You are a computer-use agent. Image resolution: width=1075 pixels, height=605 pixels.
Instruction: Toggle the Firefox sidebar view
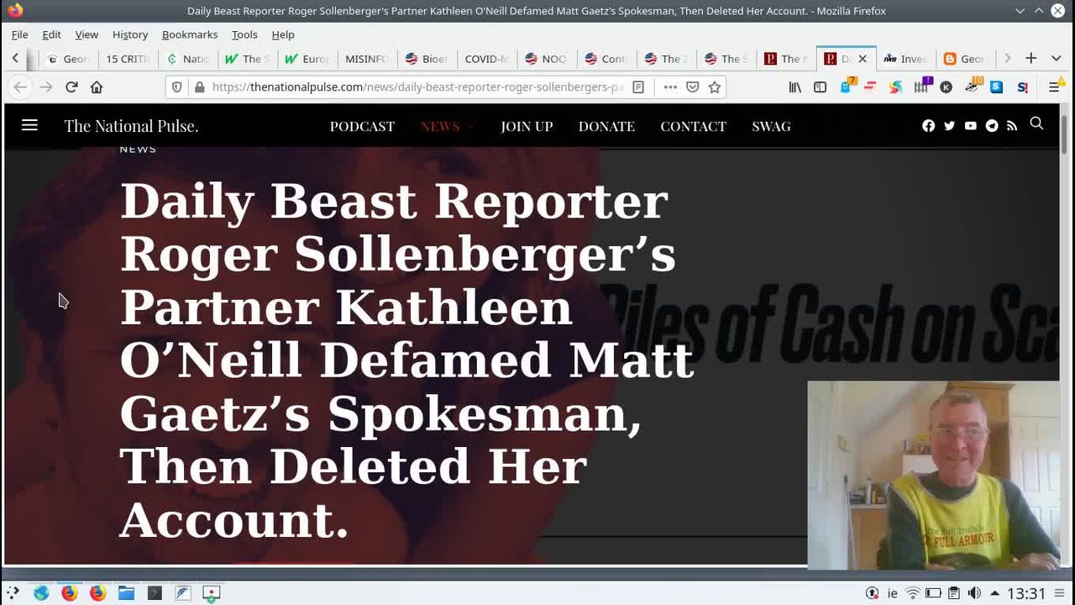point(820,87)
